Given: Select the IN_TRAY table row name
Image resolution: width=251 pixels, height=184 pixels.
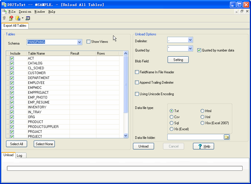Looking at the screenshot, I should pos(35,112).
